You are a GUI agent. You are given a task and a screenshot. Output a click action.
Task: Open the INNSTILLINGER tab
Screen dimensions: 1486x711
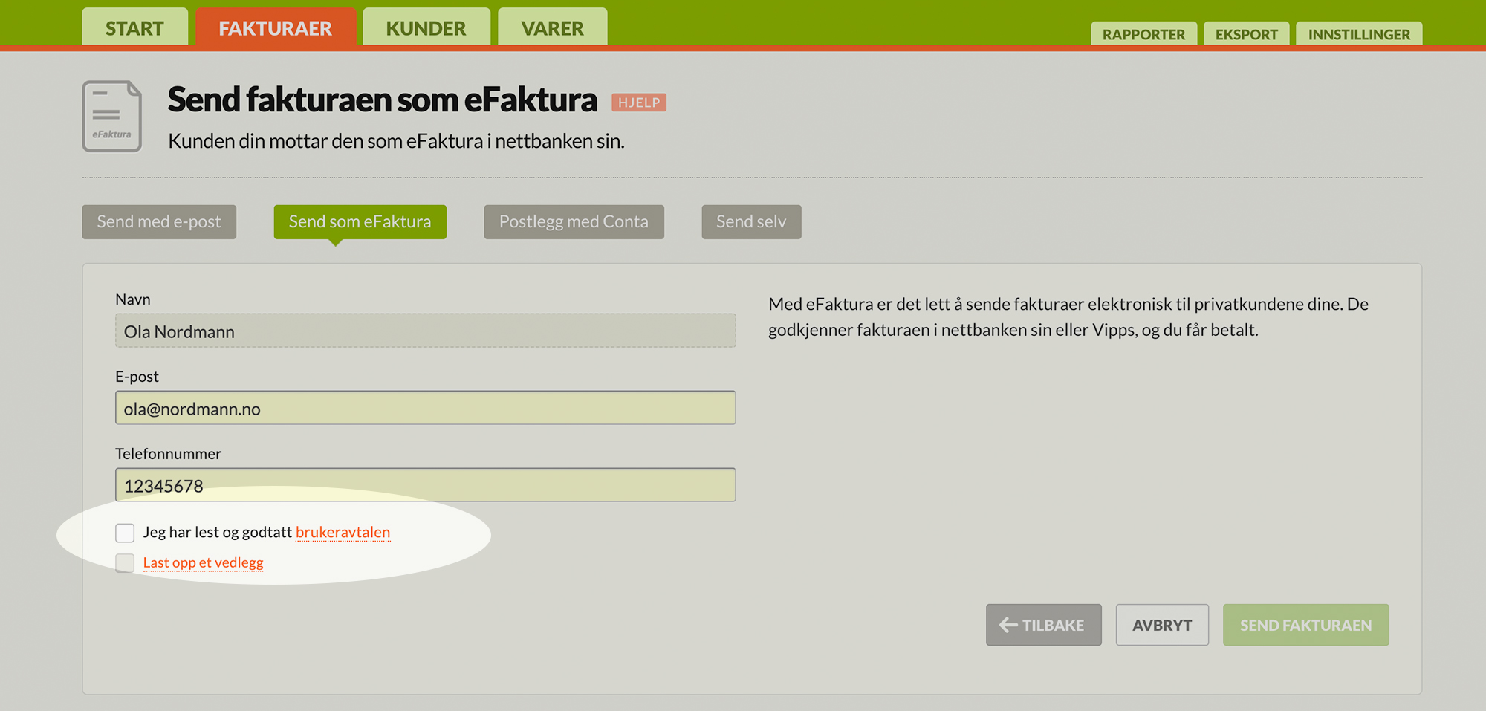tap(1359, 34)
